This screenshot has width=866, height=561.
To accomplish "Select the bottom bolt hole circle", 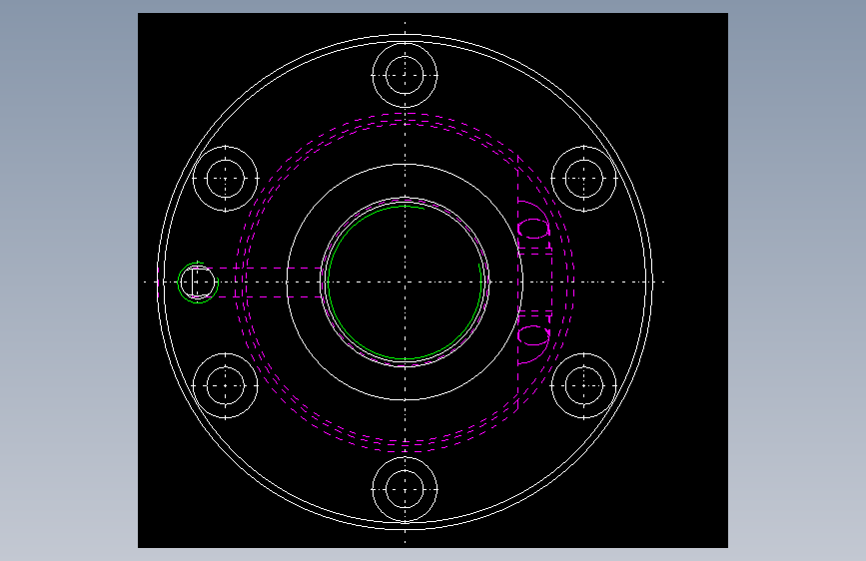I will 405,489.
